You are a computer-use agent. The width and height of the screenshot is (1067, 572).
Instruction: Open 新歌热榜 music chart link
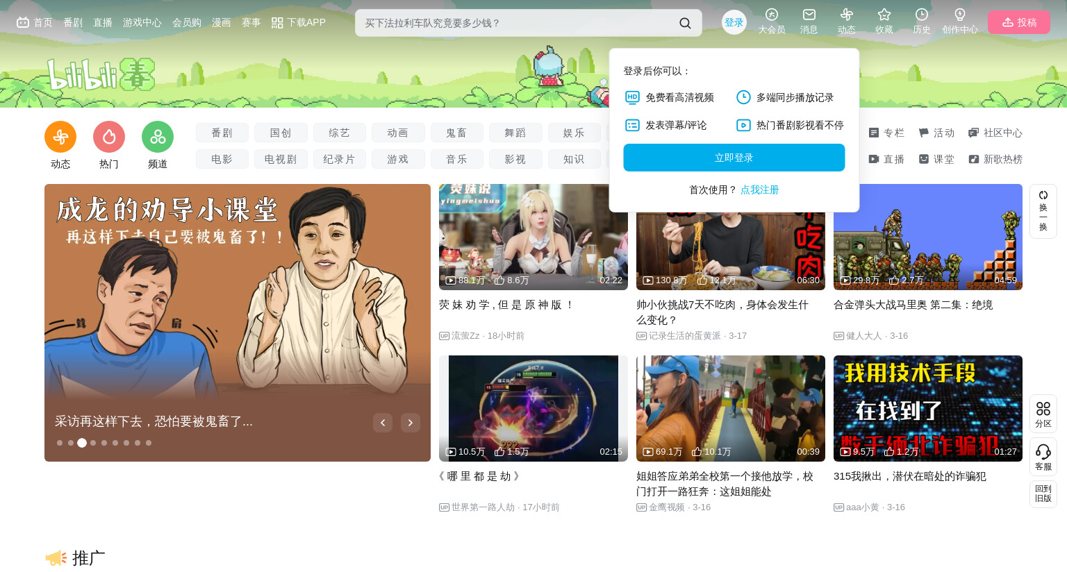(995, 159)
